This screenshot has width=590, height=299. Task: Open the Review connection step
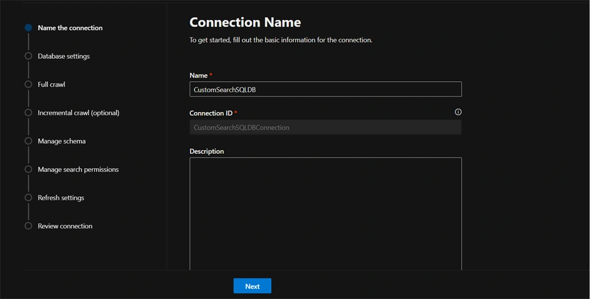point(65,226)
